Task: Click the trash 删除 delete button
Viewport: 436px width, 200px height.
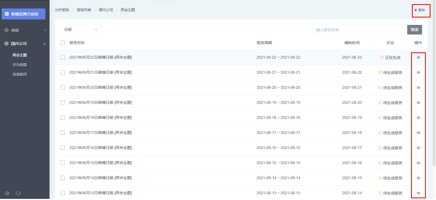Action: (x=420, y=10)
